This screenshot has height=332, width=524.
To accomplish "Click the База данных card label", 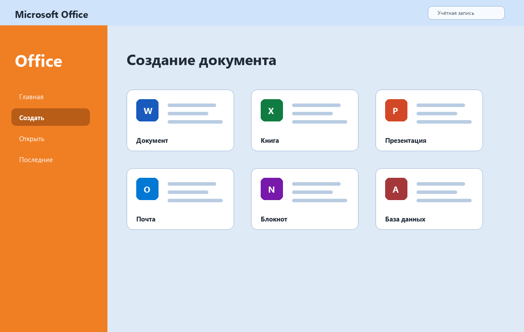I will [405, 219].
